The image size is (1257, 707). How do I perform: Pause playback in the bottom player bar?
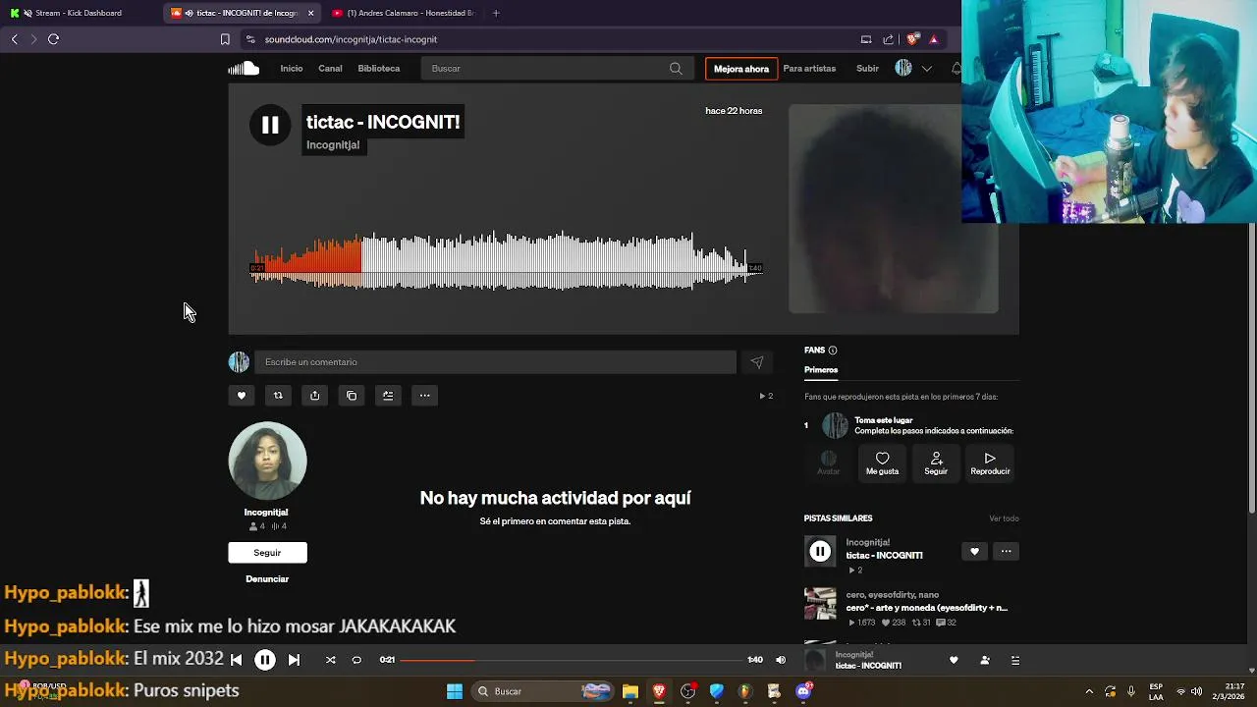coord(265,660)
